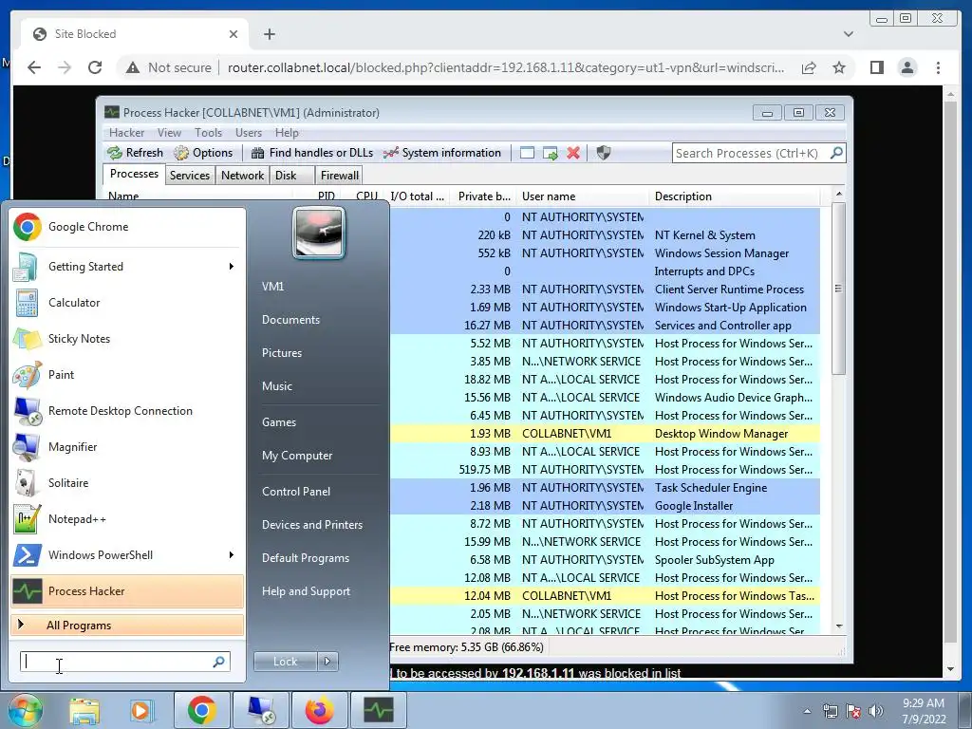Click the Chrome address bar URL

[505, 67]
